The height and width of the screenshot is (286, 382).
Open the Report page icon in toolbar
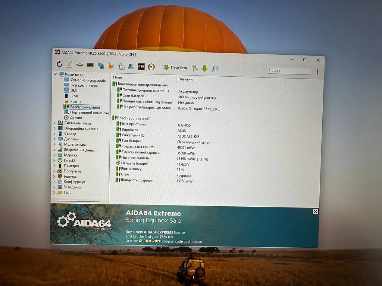pos(70,64)
